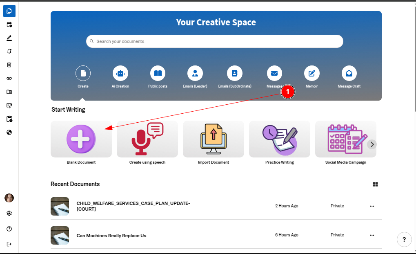Screen dimensions: 416x254
Task: Open settings gear in left sidebar
Action: click(9, 214)
